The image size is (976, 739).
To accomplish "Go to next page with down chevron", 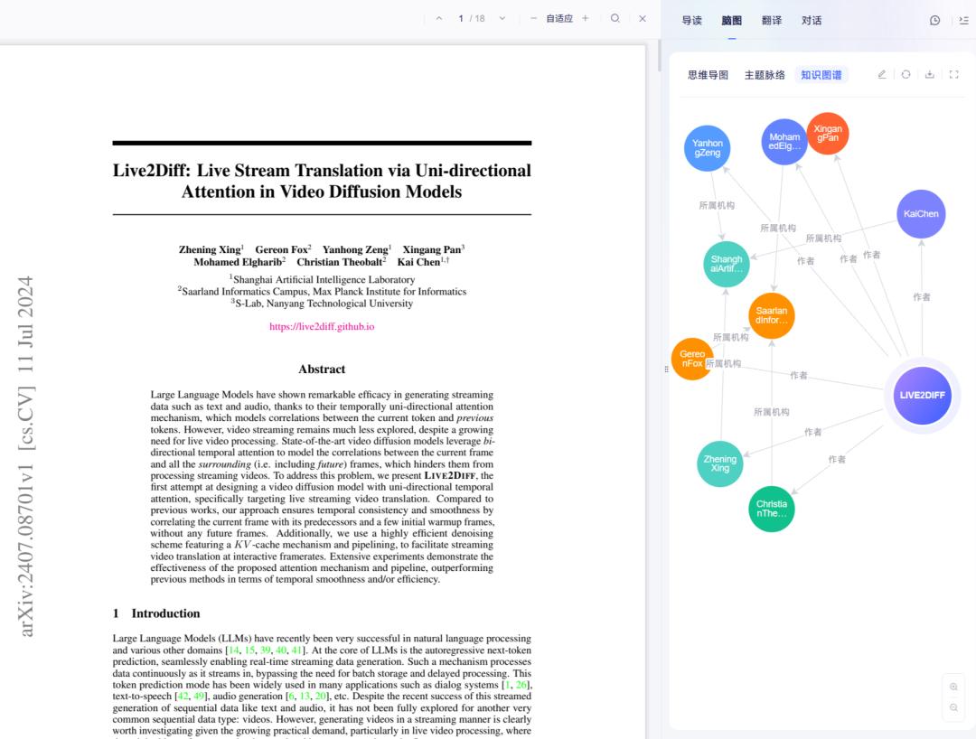I will pos(502,19).
